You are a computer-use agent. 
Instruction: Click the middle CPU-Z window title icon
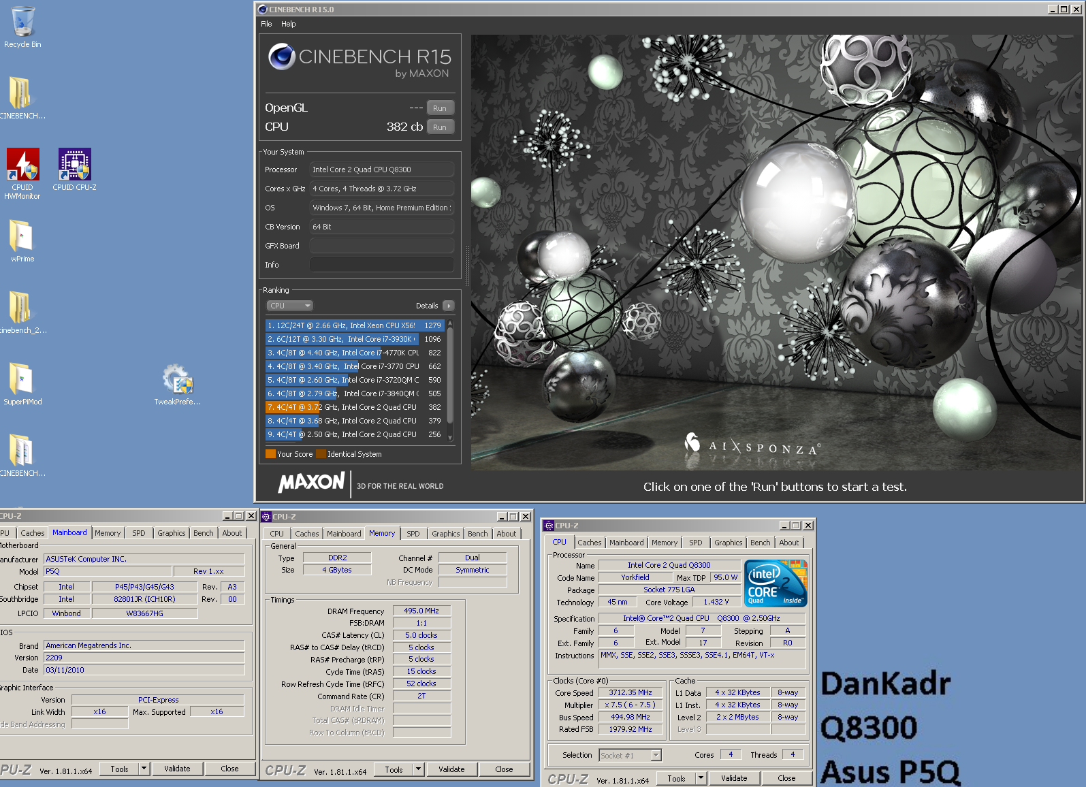(x=267, y=517)
